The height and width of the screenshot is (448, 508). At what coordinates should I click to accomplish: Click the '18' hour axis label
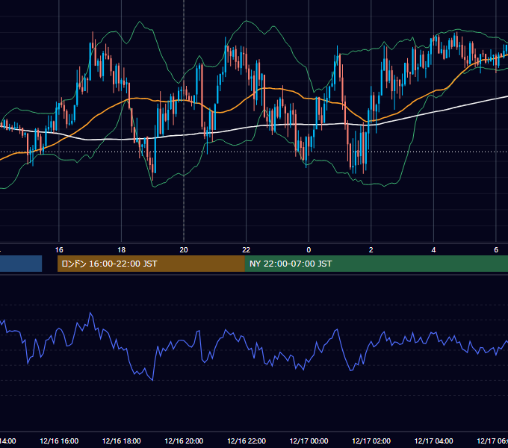point(122,250)
